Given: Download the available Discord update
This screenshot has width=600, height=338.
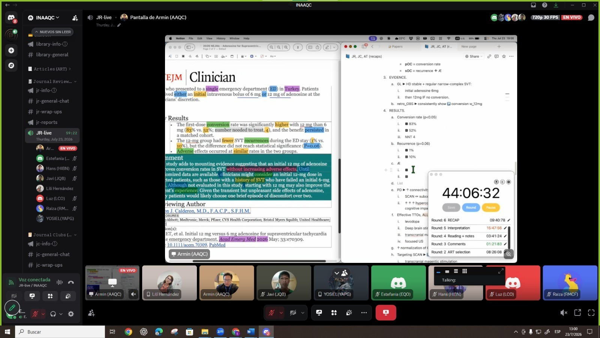Looking at the screenshot, I should [556, 5].
